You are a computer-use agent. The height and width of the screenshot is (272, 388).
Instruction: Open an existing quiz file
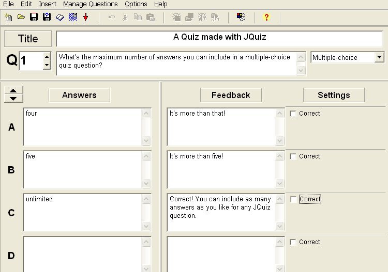tap(21, 17)
